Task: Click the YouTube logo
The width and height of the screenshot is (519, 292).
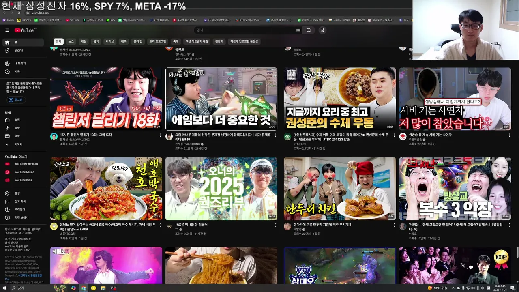Action: tap(24, 30)
